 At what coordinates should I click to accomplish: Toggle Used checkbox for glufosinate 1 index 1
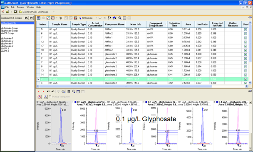point(246,54)
